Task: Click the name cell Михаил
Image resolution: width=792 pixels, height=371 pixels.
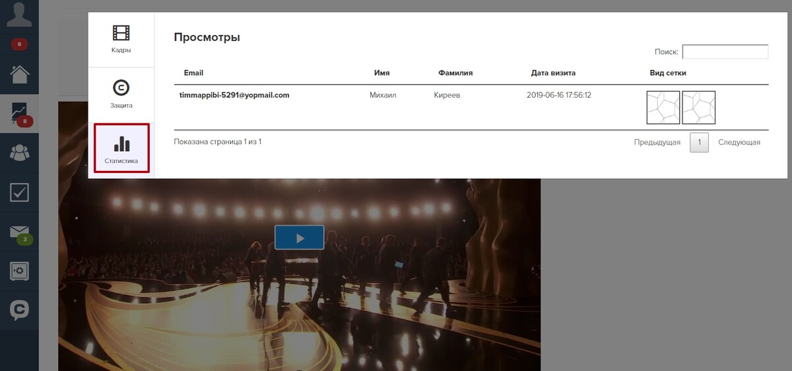Action: click(x=384, y=95)
